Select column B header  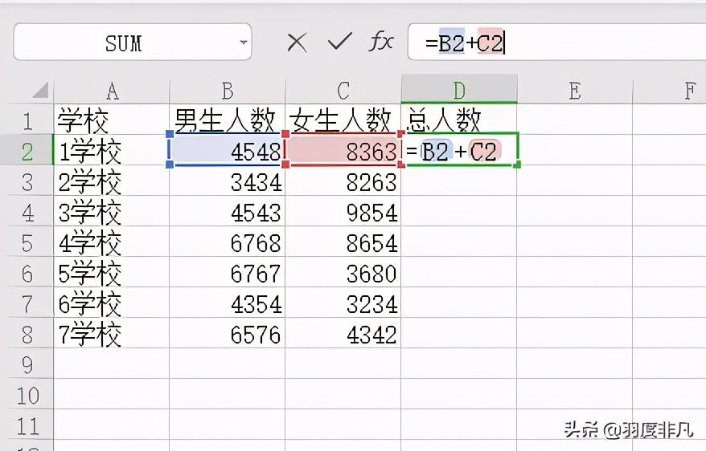pos(228,91)
